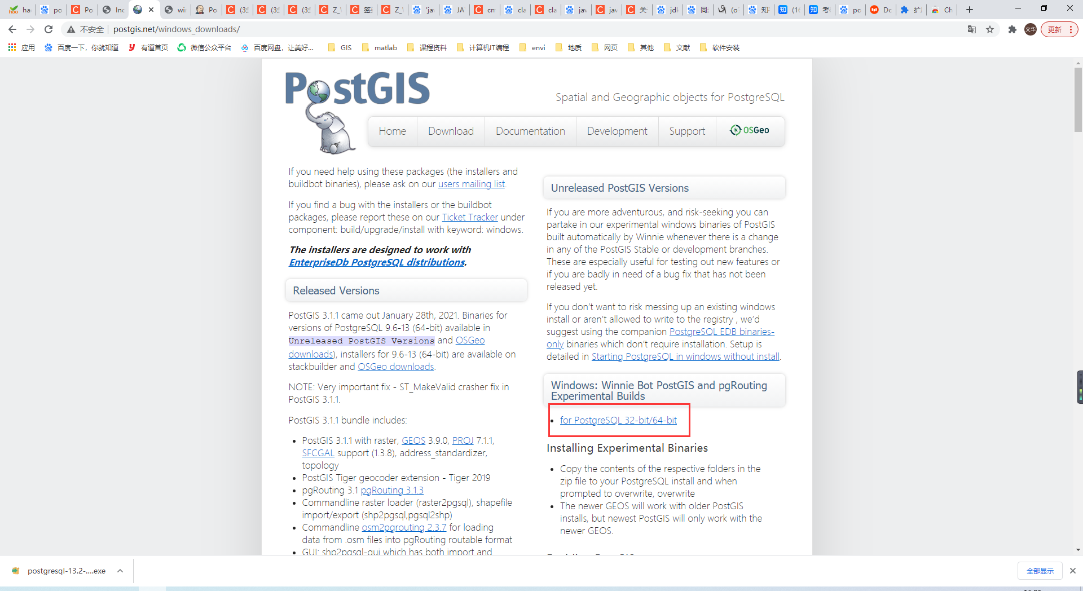The image size is (1083, 591).
Task: Open the GEOS link in bundle list
Action: pyautogui.click(x=413, y=441)
